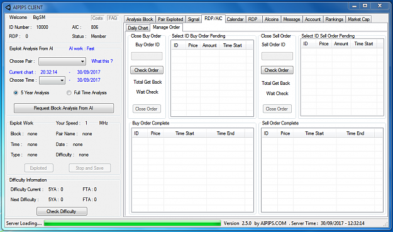
Task: Open the Message tab
Action: coord(292,19)
